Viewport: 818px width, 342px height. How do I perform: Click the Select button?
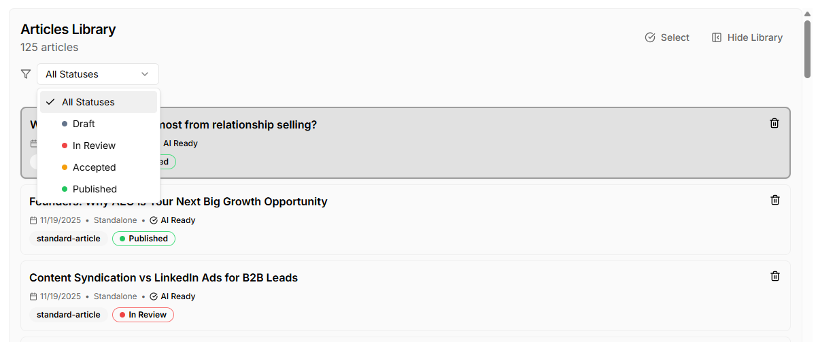click(x=667, y=37)
